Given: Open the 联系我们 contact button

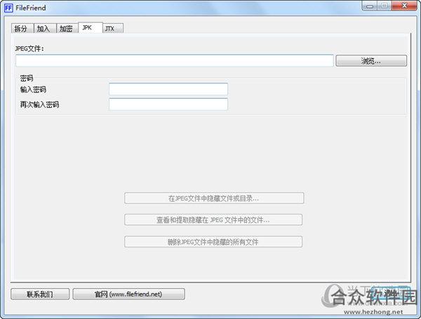Looking at the screenshot, I should click(x=40, y=294).
